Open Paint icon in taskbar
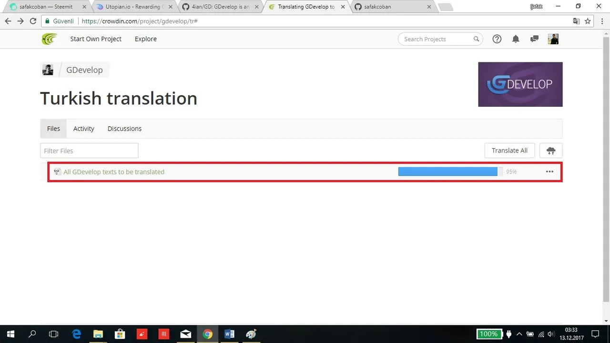The height and width of the screenshot is (343, 610). point(251,334)
